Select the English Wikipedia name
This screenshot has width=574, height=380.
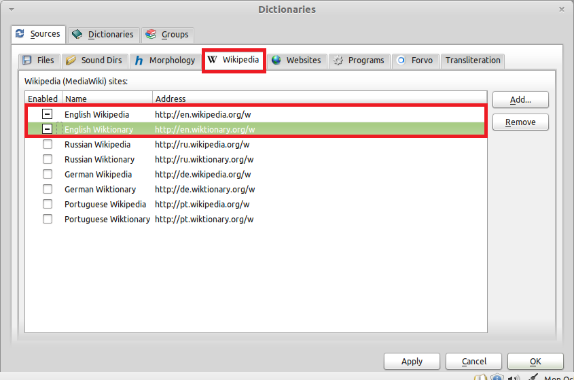[96, 114]
